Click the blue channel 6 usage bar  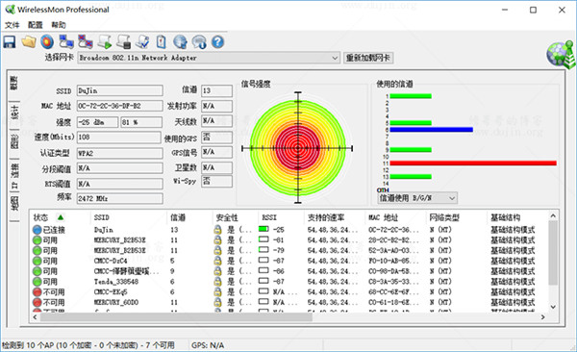[431, 130]
